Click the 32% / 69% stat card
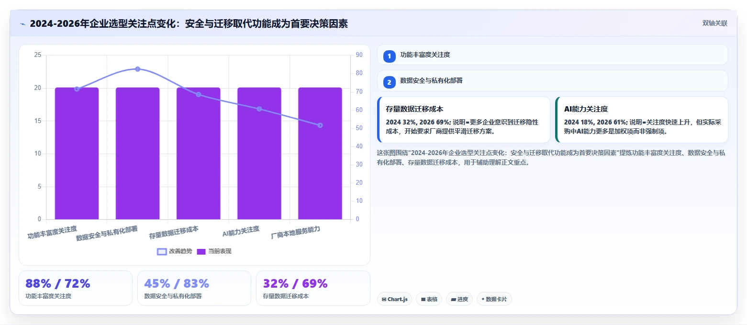747x325 pixels. click(x=313, y=288)
